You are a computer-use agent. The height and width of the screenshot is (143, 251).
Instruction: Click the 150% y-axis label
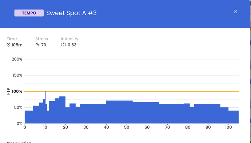(17, 75)
